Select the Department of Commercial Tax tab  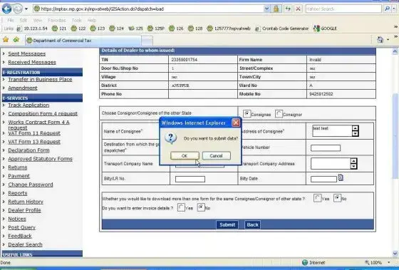83,41
